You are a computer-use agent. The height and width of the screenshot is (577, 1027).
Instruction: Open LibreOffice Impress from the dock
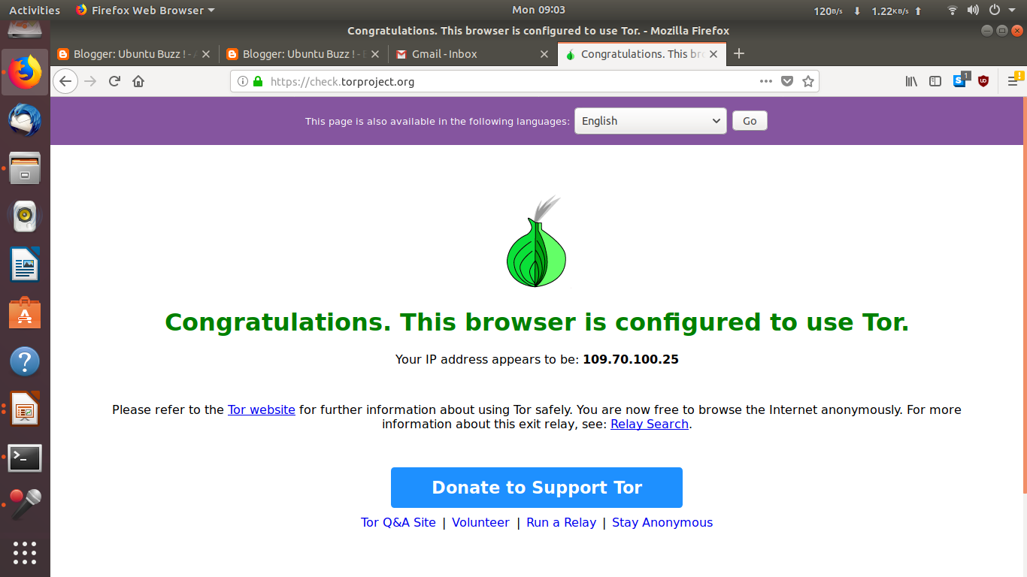(25, 409)
